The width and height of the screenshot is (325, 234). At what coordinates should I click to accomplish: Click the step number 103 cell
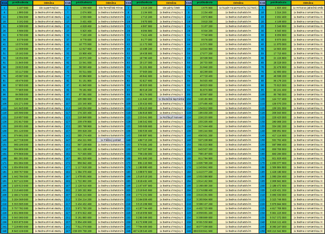pyautogui.click(x=128, y=99)
